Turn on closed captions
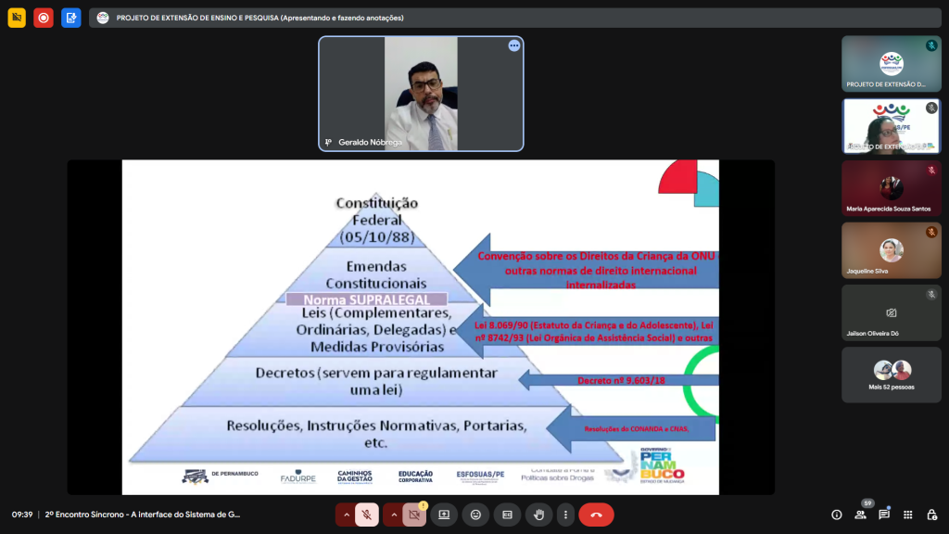 coord(507,515)
